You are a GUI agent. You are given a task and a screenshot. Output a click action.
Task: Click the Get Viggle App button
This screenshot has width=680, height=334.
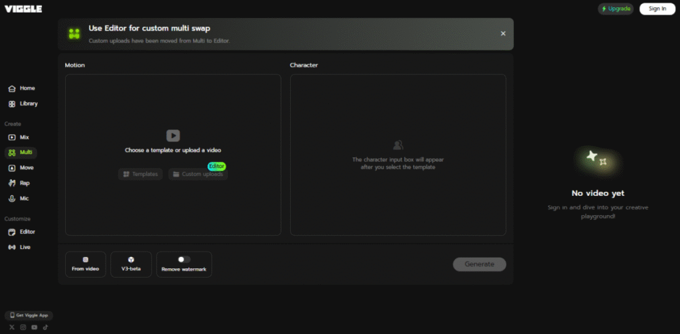click(29, 315)
